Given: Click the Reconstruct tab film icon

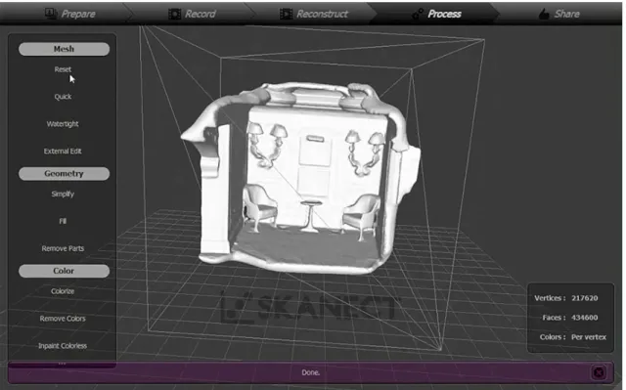Looking at the screenshot, I should [286, 14].
